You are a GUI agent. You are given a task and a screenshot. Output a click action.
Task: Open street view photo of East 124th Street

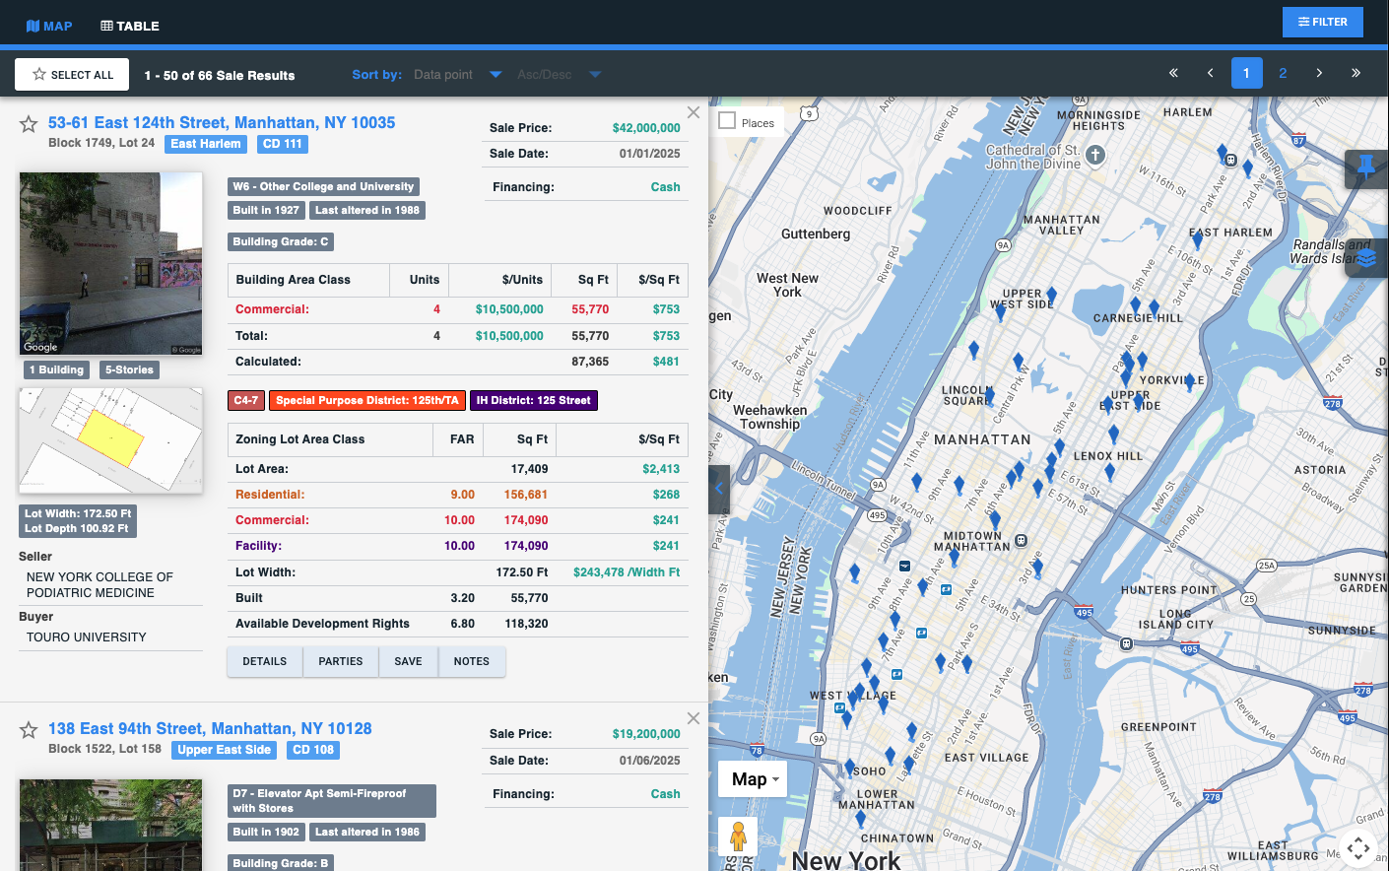point(110,263)
